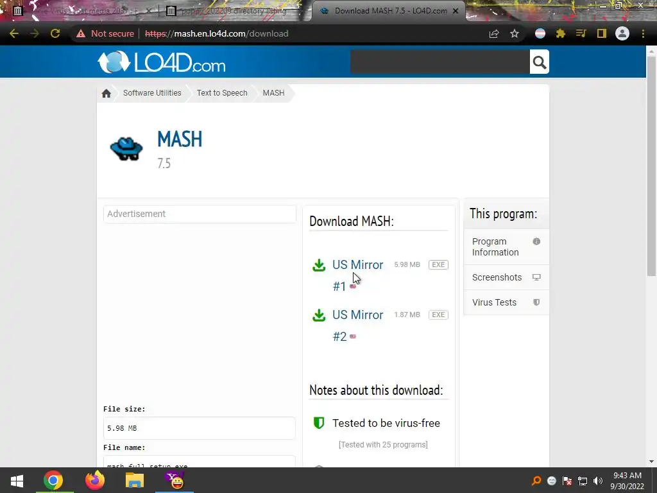Click the Not secure warning icon
This screenshot has height=493, width=657.
(x=80, y=33)
